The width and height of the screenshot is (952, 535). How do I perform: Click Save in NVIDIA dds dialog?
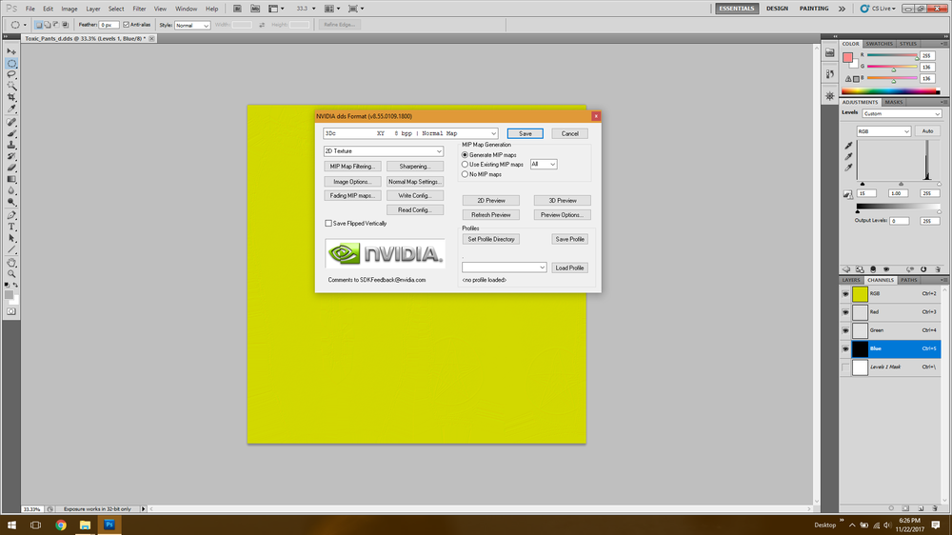526,133
